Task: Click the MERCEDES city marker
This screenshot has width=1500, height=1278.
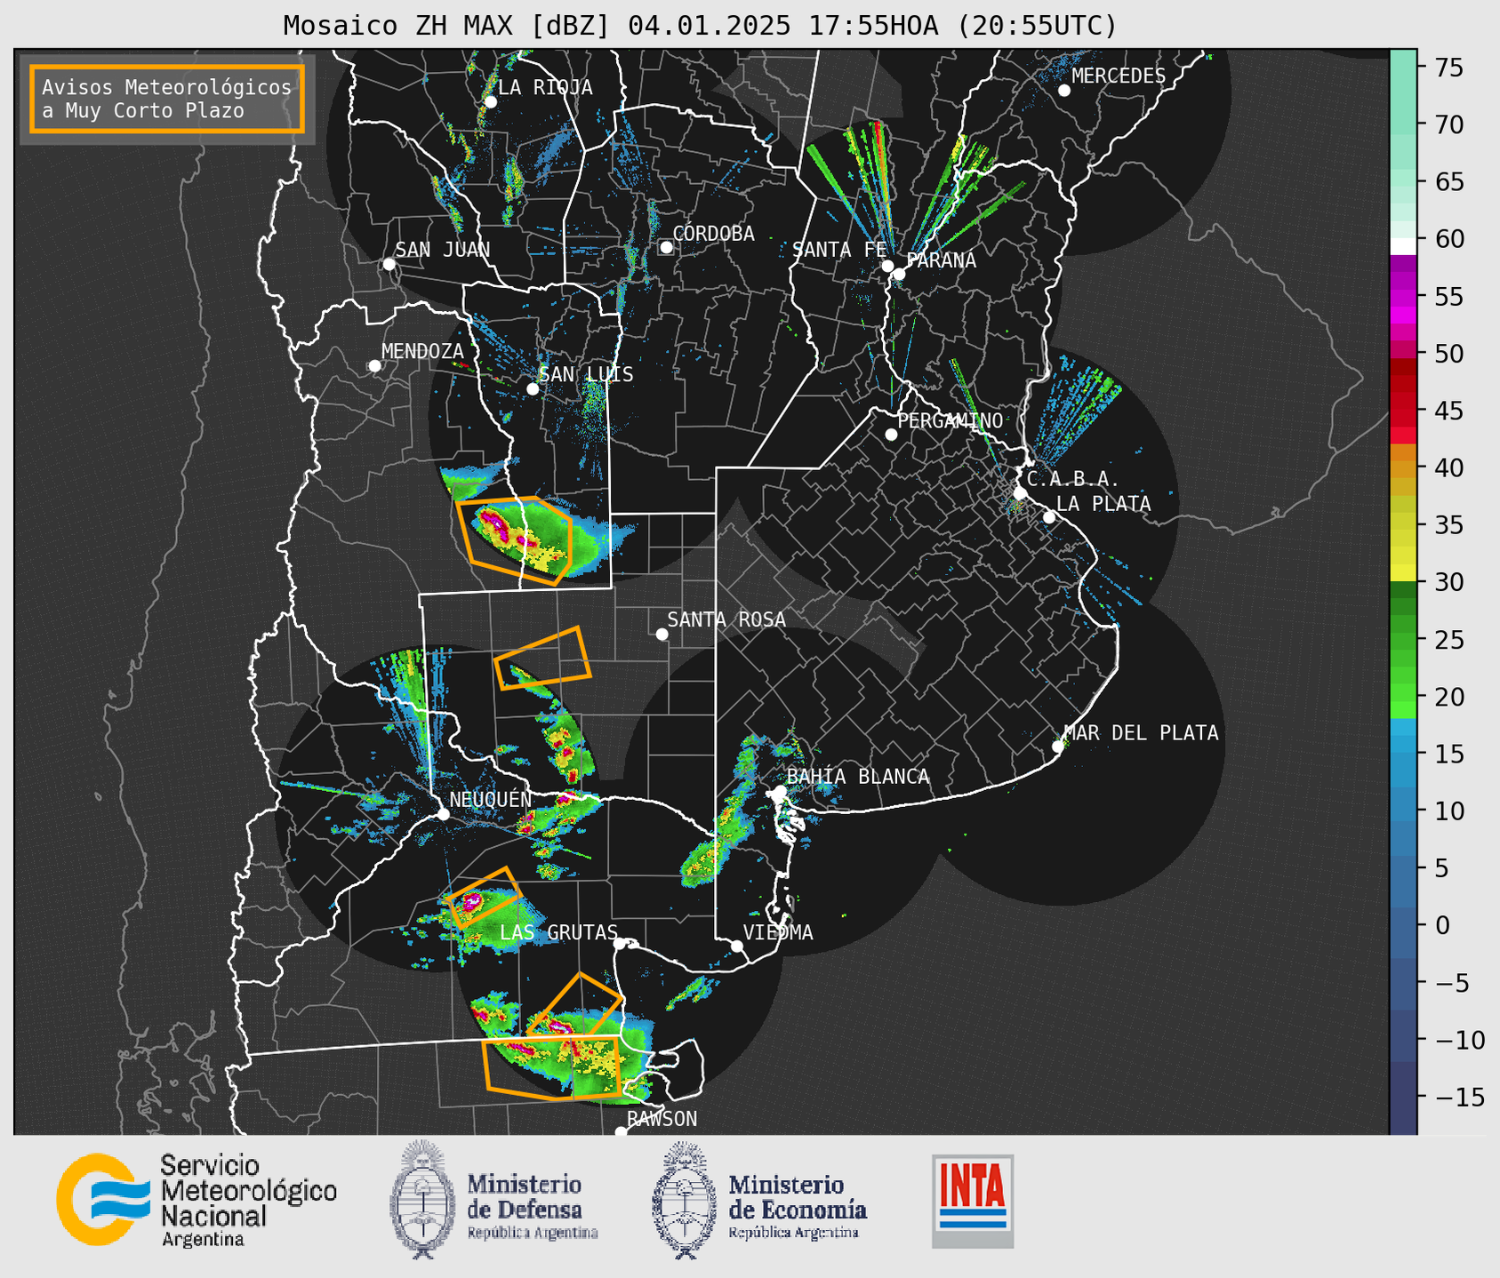Action: click(1063, 90)
